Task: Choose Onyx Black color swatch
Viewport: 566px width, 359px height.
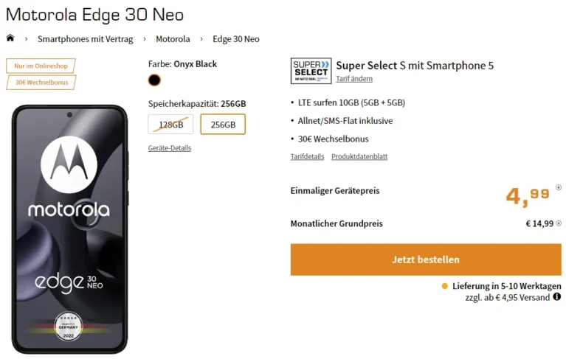Action: tap(154, 80)
